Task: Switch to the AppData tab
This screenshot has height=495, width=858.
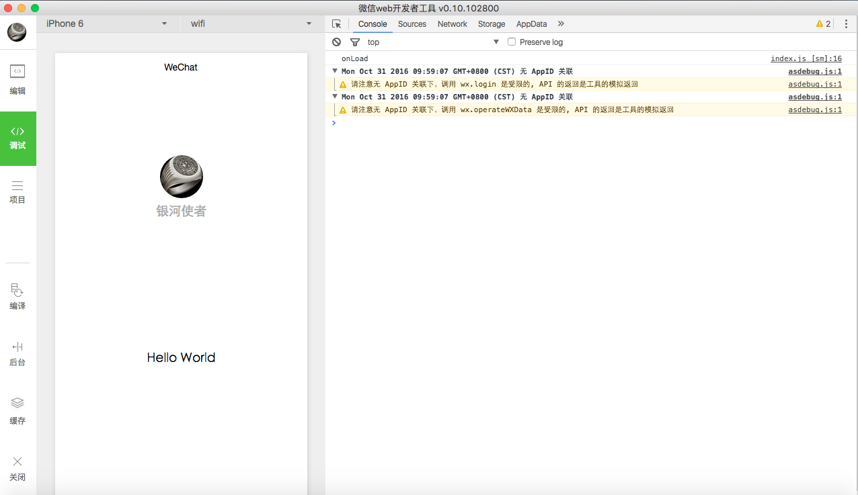Action: (532, 24)
